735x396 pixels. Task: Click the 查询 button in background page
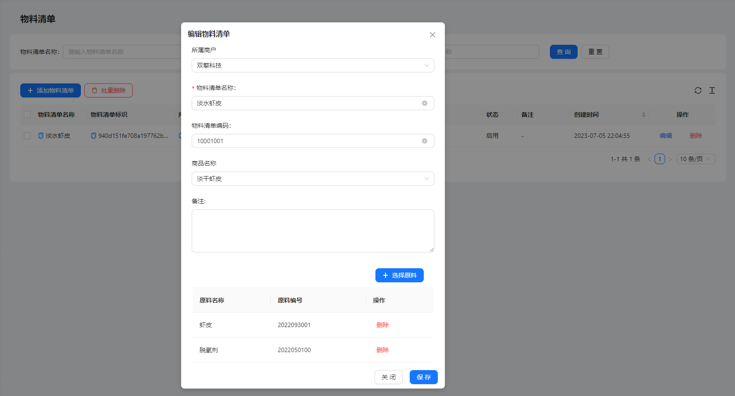[564, 52]
